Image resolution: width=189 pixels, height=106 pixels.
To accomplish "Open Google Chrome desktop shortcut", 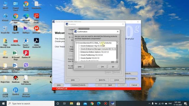I will point(26,6).
